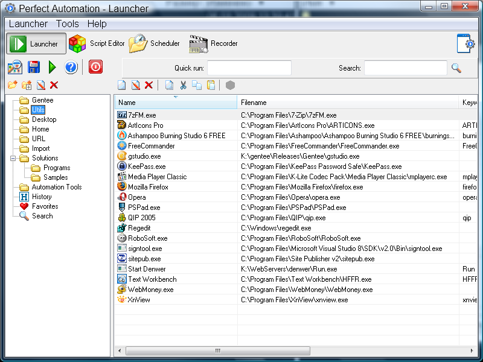Open the Script Editor
This screenshot has width=483, height=362.
[97, 43]
